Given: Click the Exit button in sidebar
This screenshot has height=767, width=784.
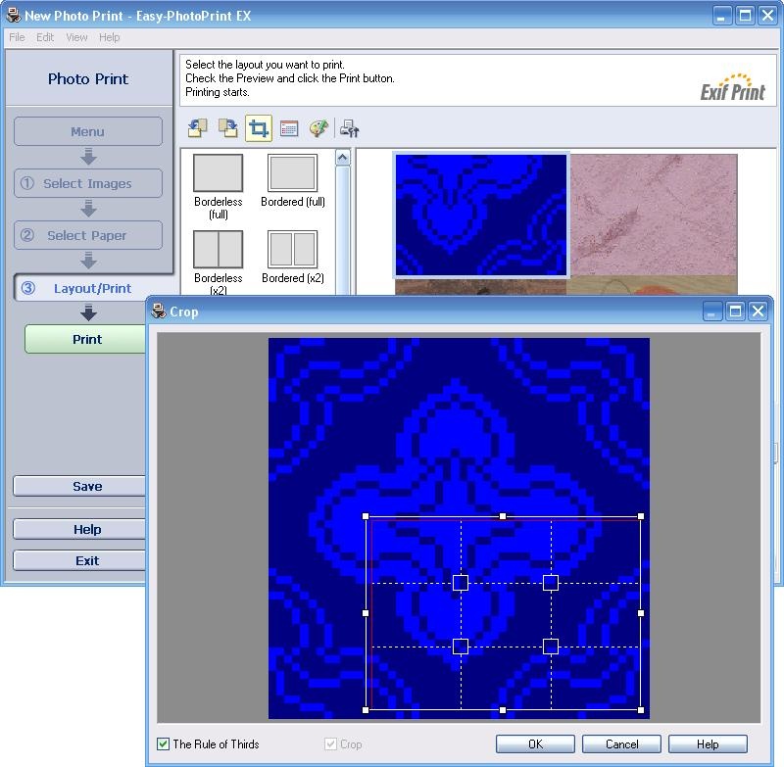Looking at the screenshot, I should point(80,560).
